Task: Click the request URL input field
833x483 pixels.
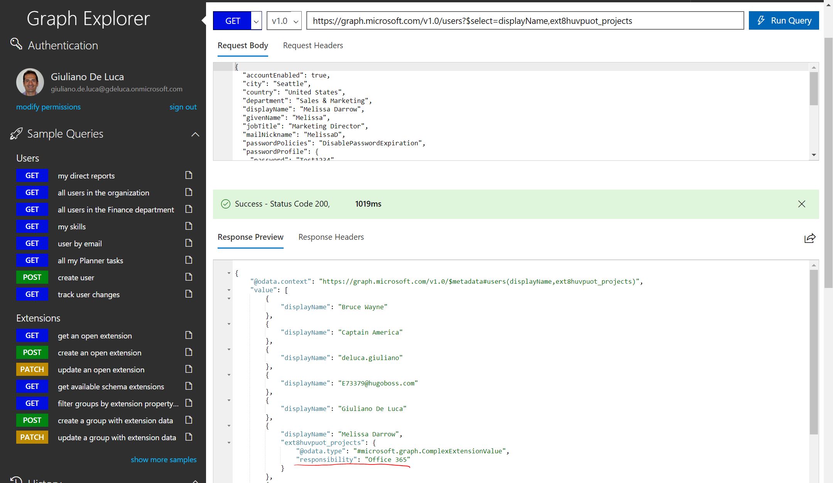Action: tap(525, 21)
